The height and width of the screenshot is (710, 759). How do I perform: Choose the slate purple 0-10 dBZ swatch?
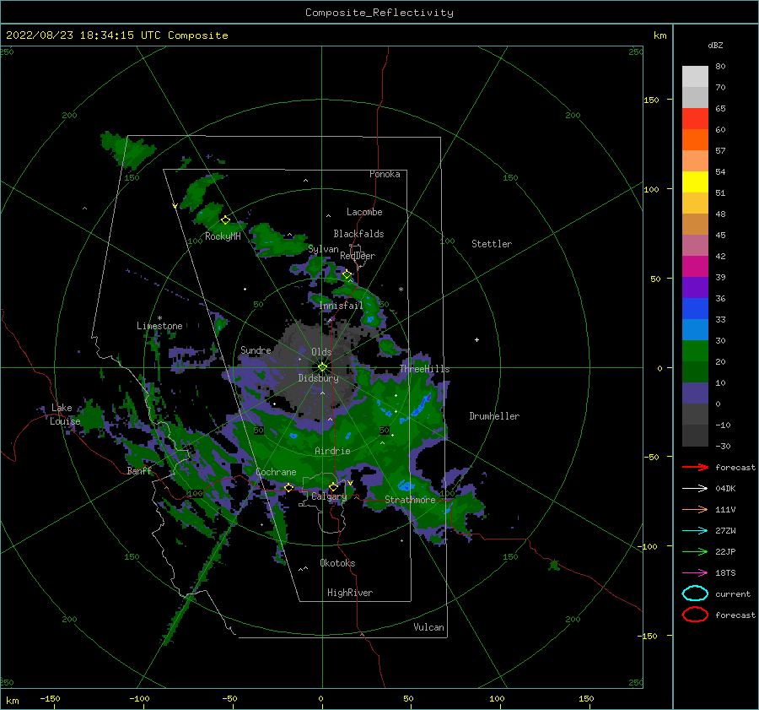click(695, 393)
